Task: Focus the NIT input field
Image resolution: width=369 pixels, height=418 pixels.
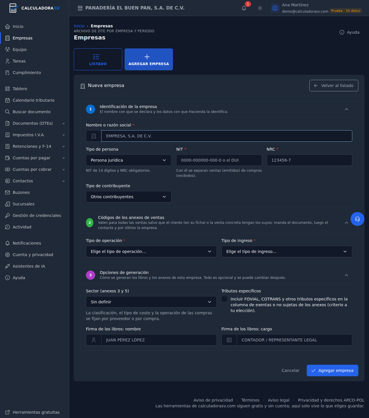Action: 219,160
